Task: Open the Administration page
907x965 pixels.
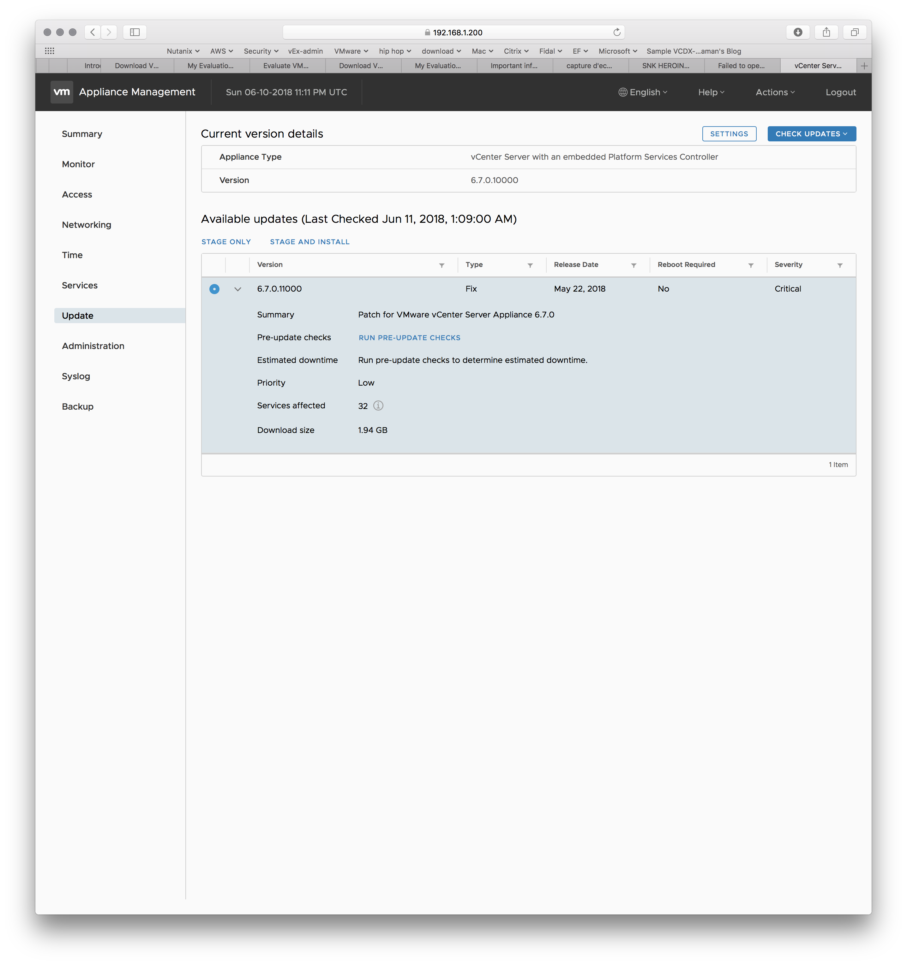Action: pyautogui.click(x=93, y=346)
